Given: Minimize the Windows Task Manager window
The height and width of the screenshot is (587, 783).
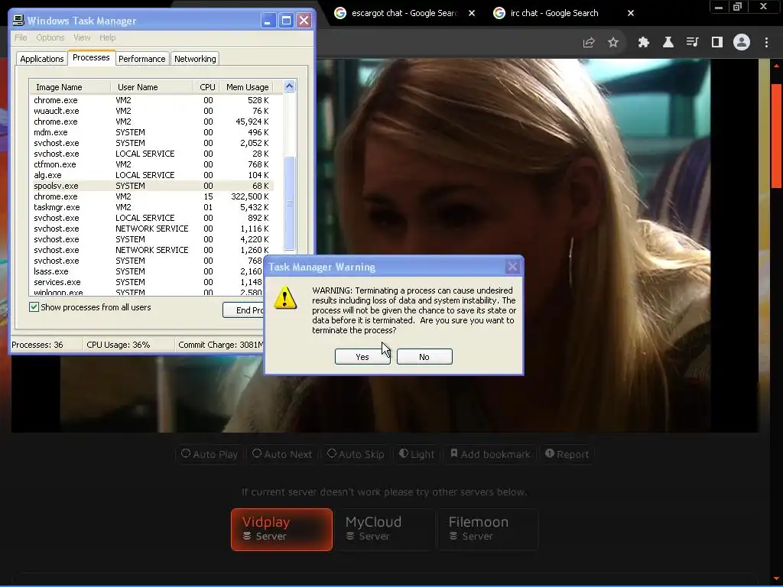Looking at the screenshot, I should click(268, 21).
